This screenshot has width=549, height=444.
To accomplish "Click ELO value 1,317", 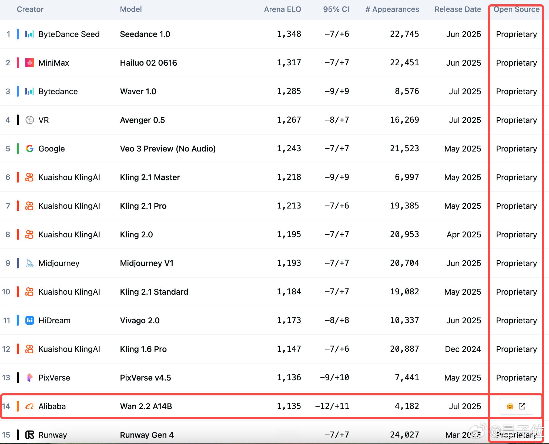I will [x=289, y=63].
